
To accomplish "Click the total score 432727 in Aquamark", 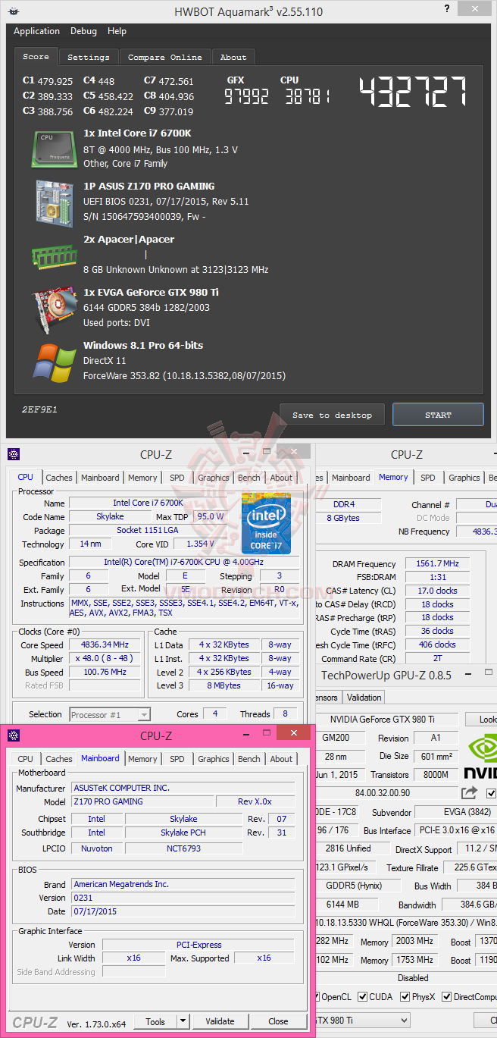I will click(x=413, y=93).
